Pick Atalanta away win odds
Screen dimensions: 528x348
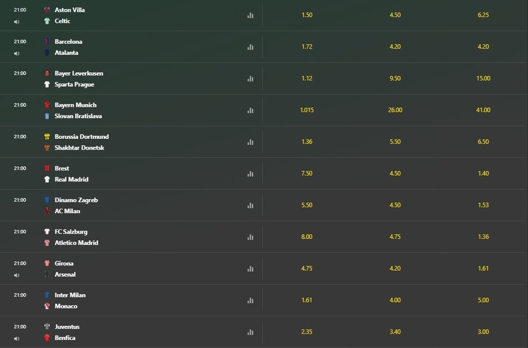tap(483, 46)
